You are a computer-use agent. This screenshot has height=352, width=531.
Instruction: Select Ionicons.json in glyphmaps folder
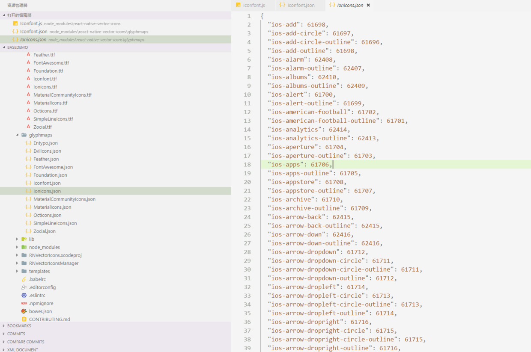tap(116, 191)
